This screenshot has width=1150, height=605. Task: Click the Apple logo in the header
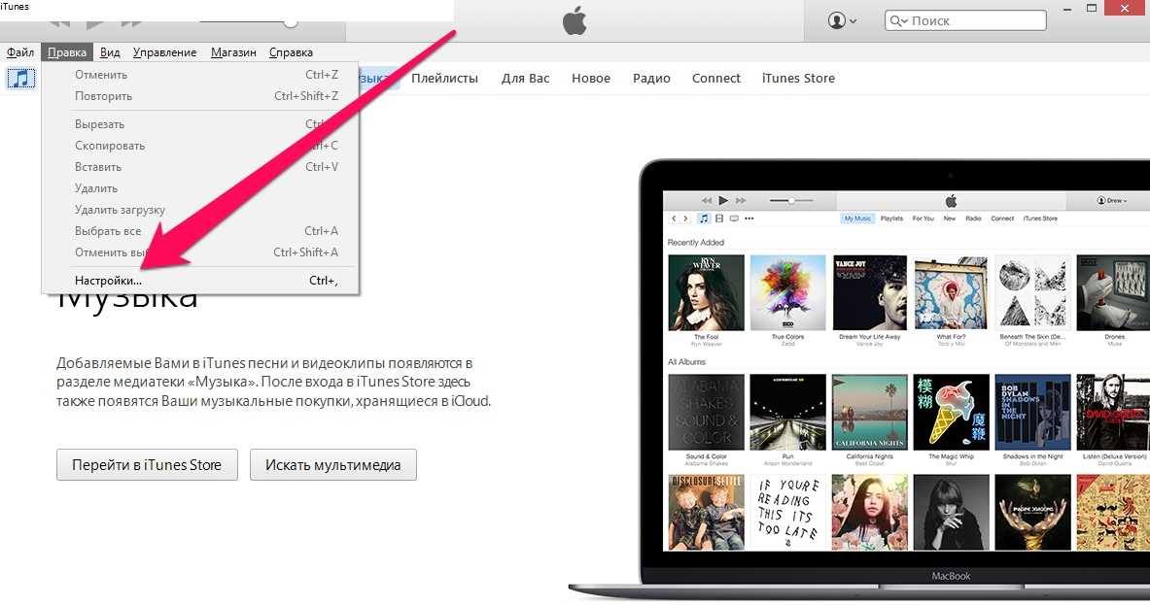click(575, 21)
